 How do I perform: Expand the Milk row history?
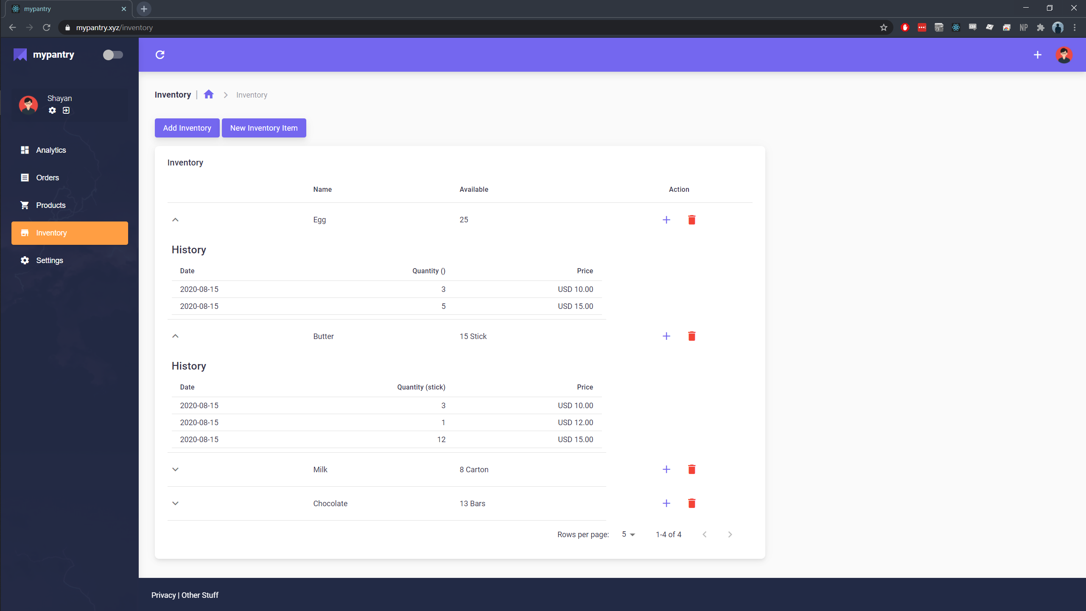[175, 469]
